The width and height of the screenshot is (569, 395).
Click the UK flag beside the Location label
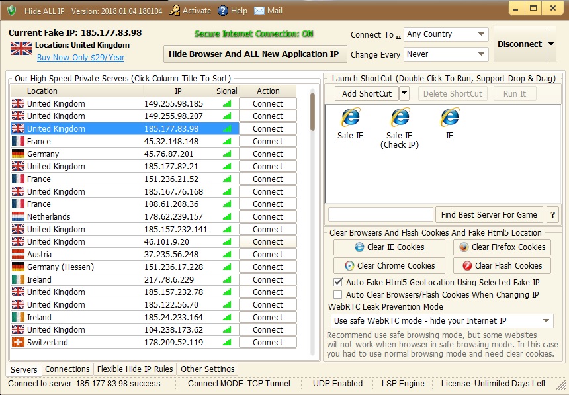(x=21, y=48)
